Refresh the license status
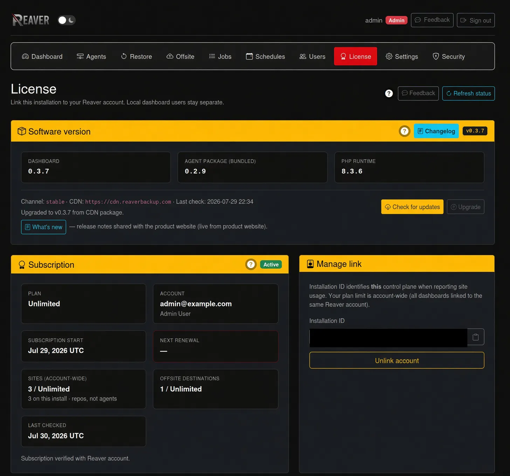The width and height of the screenshot is (510, 476). pyautogui.click(x=468, y=93)
